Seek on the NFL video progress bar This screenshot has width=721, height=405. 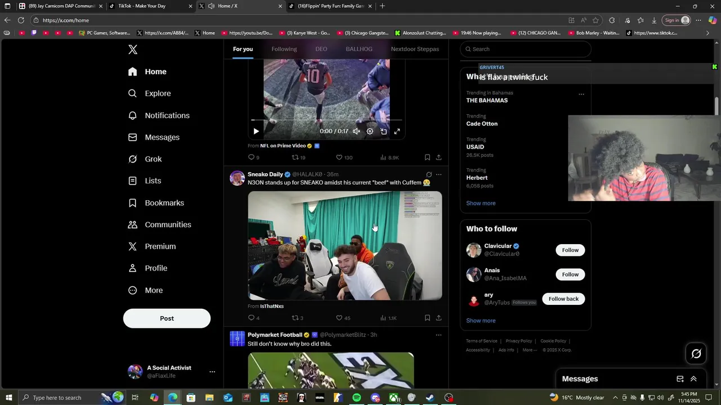pos(327,120)
